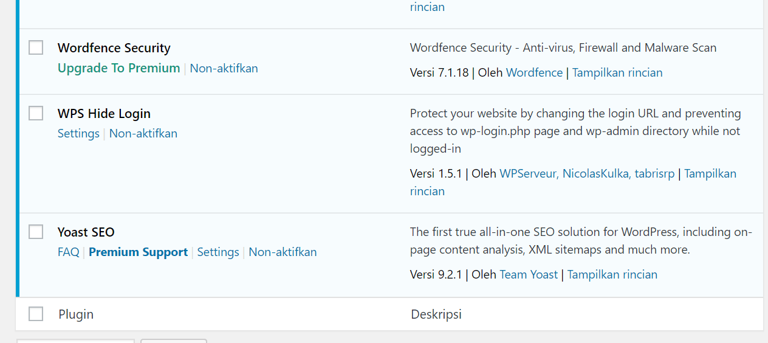Click the Deskripsi column footer label
This screenshot has width=768, height=343.
(x=436, y=314)
